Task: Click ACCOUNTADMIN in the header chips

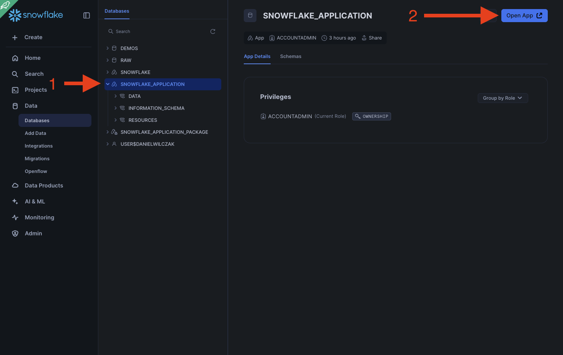Action: tap(296, 38)
